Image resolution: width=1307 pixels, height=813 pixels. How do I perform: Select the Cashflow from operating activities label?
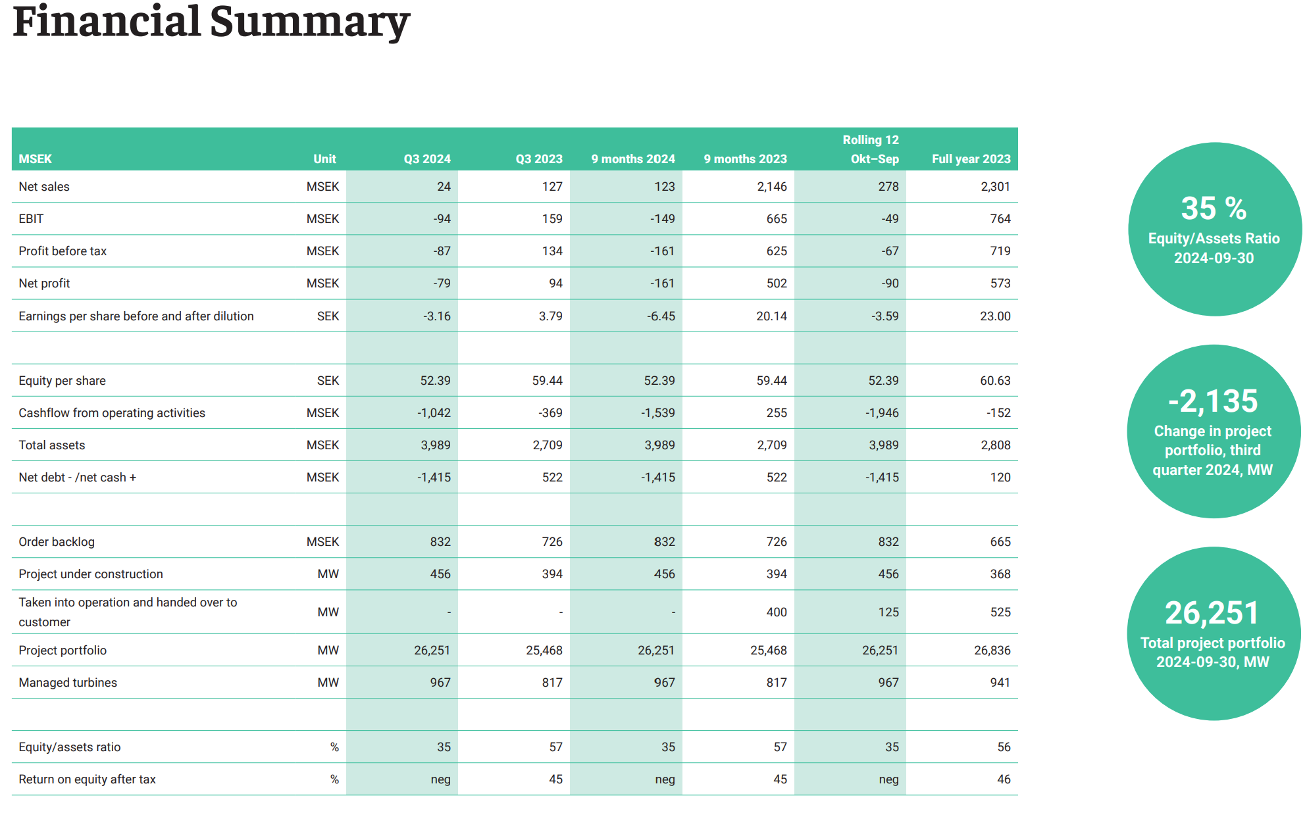[112, 413]
